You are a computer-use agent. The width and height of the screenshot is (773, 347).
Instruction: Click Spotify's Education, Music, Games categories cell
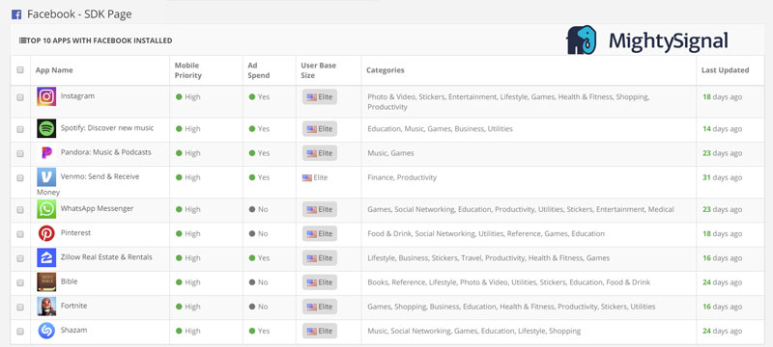pyautogui.click(x=440, y=129)
